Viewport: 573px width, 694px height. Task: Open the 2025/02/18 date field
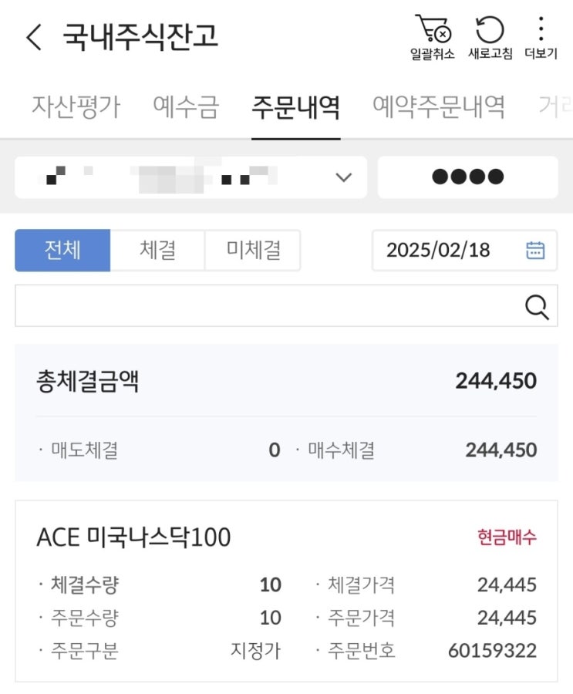point(438,251)
